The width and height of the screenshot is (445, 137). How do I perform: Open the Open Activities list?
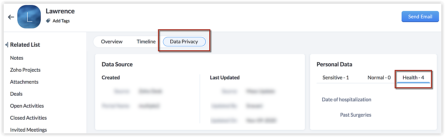pos(27,106)
